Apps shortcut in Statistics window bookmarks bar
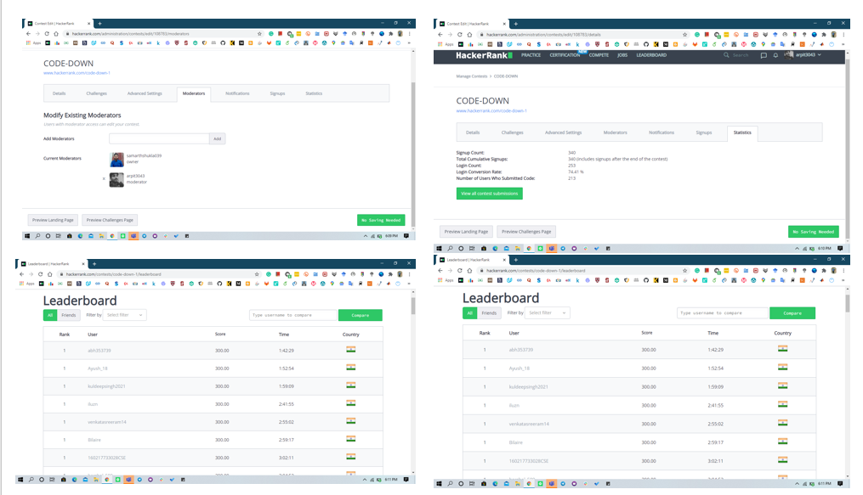This screenshot has height=495, width=863. [x=446, y=44]
